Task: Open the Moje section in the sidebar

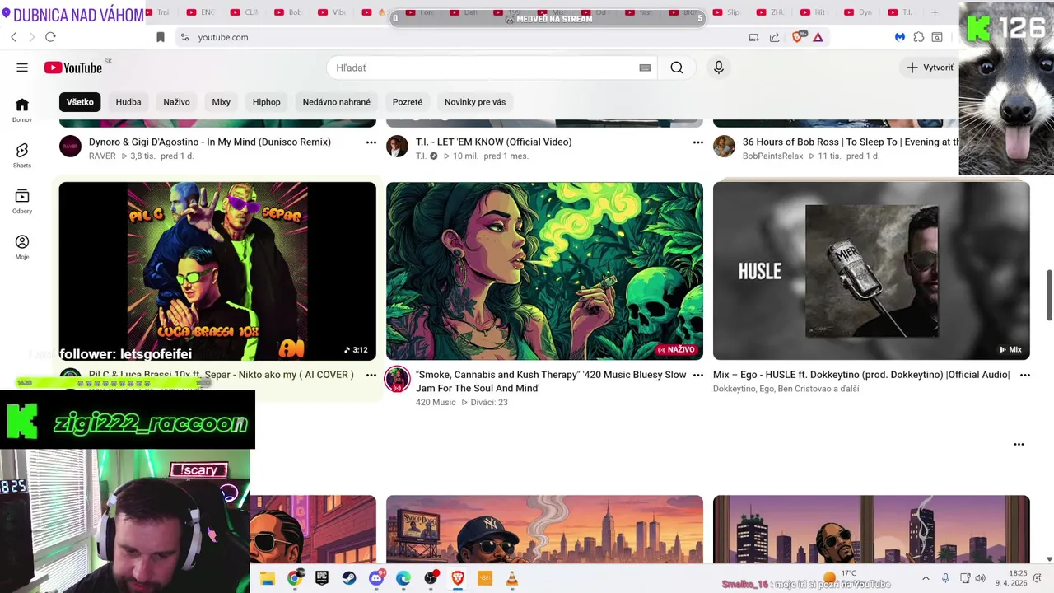Action: tap(22, 247)
